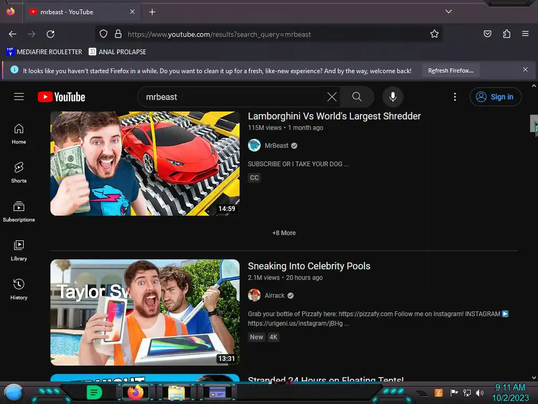The height and width of the screenshot is (404, 538).
Task: Expand the +8 More results
Action: (x=284, y=233)
